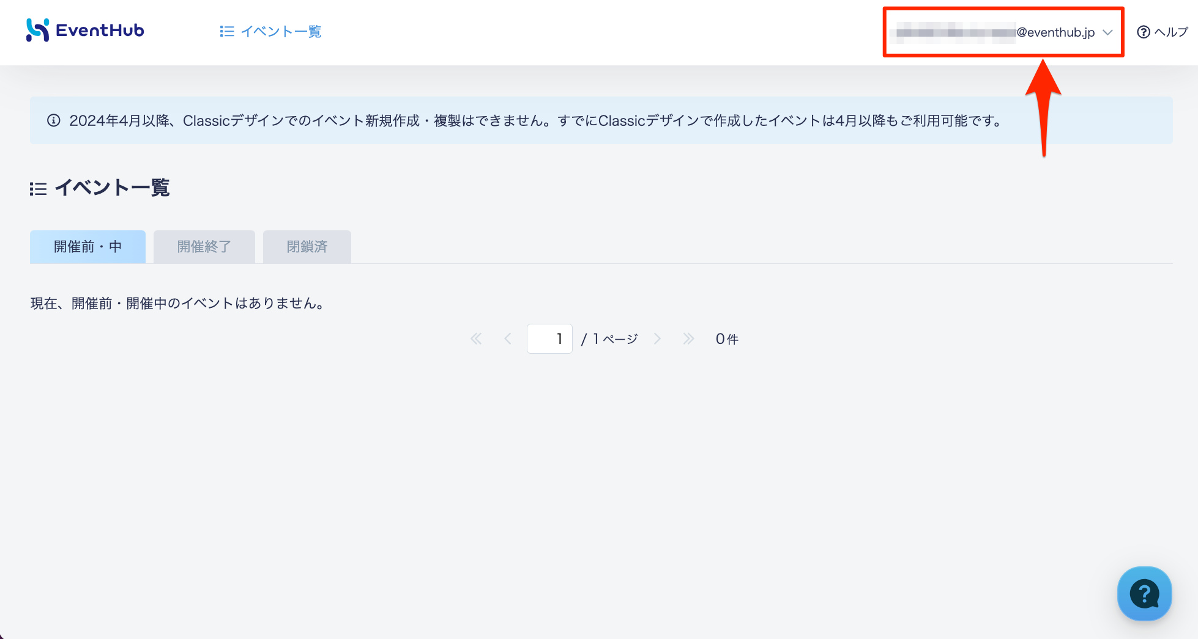Jump to the last page with double-right arrow
Viewport: 1198px width, 639px height.
point(688,338)
